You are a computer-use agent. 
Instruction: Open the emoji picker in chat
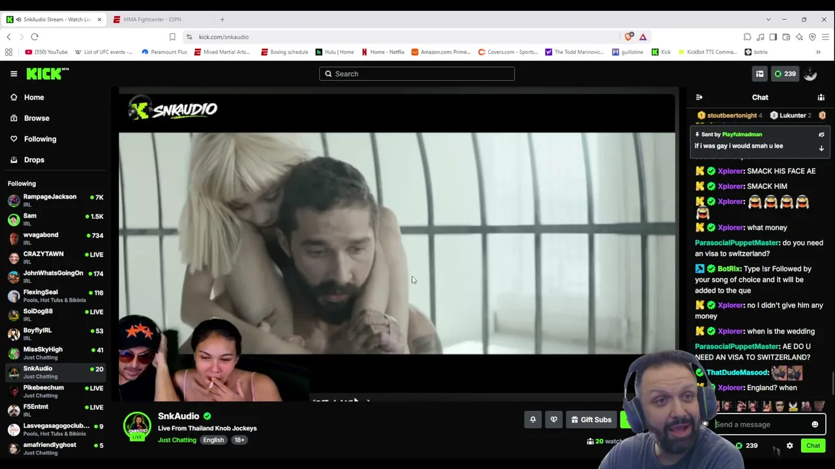coord(815,425)
